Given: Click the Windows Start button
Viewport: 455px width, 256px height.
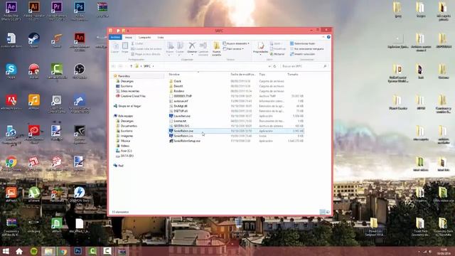Looking at the screenshot, I should pos(6,251).
